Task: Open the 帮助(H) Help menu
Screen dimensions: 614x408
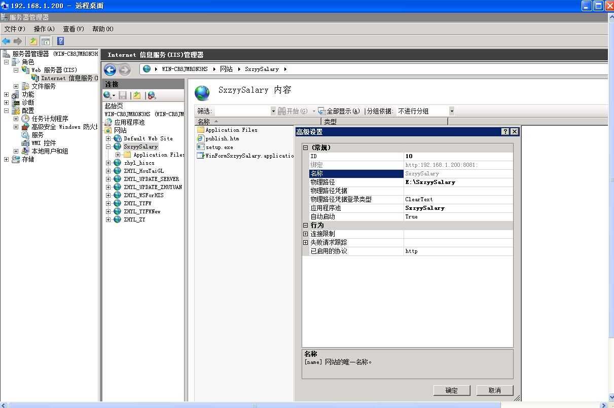Action: (103, 29)
